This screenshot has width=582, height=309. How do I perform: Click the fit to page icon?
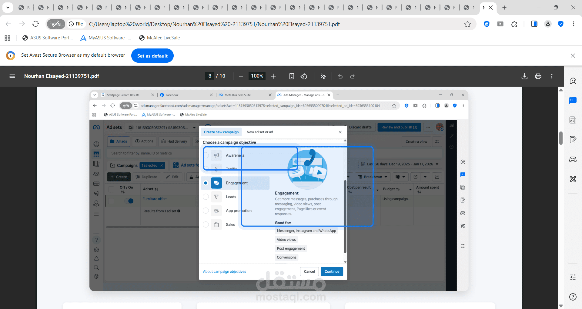[292, 76]
